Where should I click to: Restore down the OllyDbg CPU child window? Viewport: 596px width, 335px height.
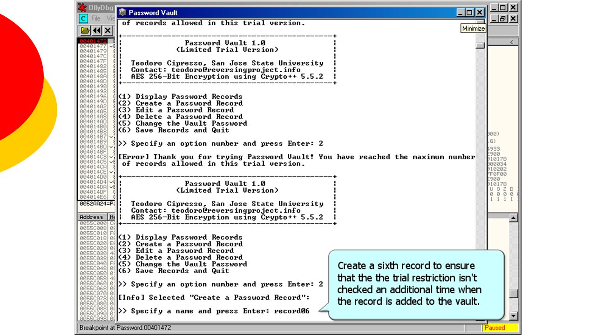click(x=502, y=19)
